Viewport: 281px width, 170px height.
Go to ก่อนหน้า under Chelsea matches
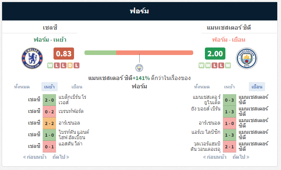pos(35,157)
